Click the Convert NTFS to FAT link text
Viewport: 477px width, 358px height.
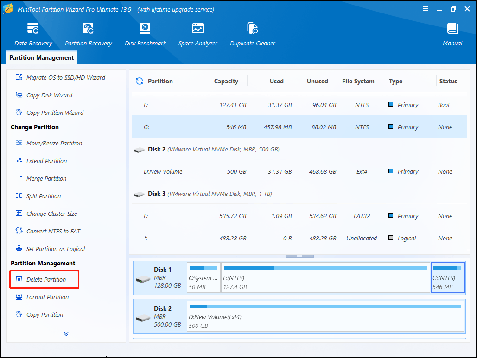[53, 231]
